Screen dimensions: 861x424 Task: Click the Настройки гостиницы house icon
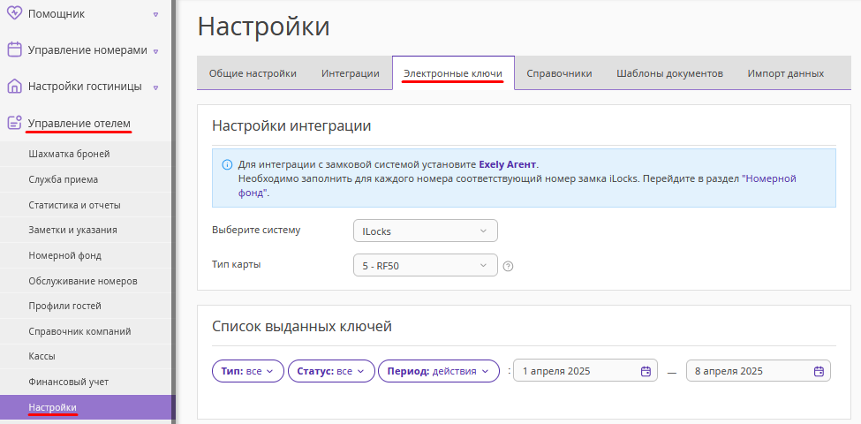point(14,87)
